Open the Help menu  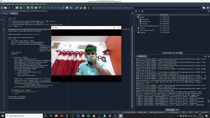pyautogui.click(x=44, y=4)
